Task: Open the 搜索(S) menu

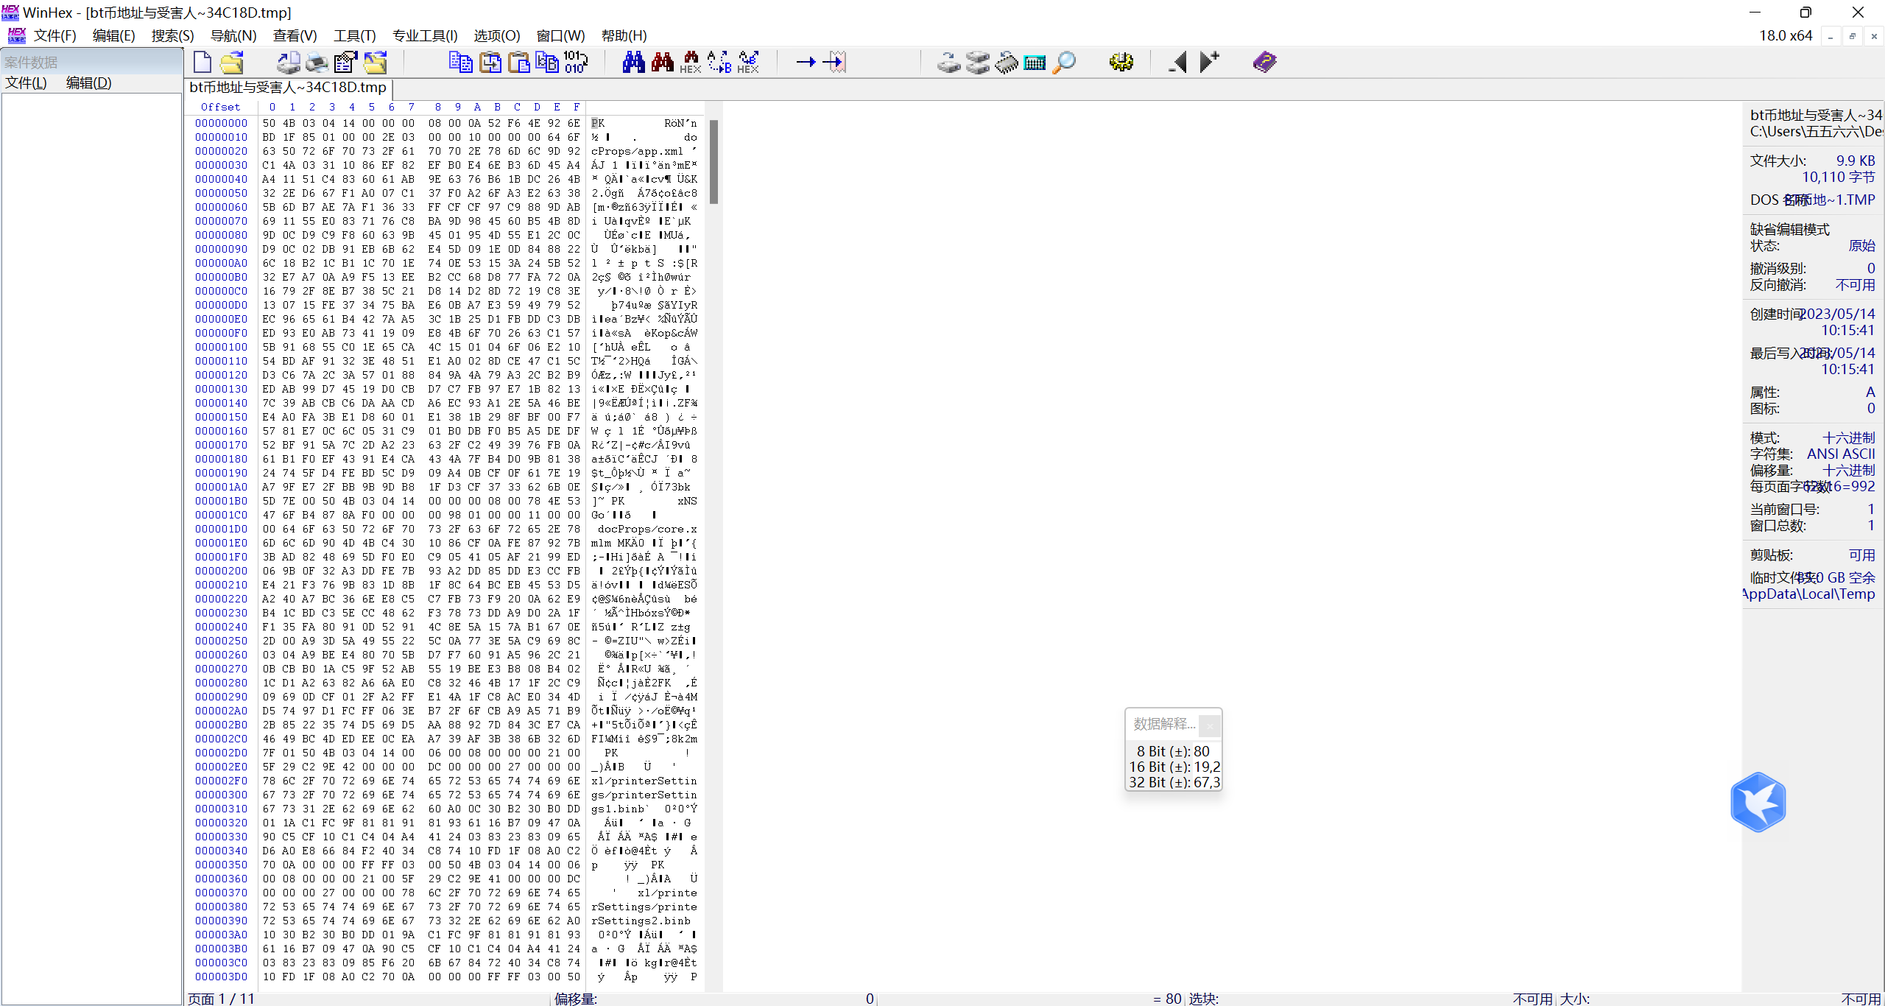Action: pos(172,35)
